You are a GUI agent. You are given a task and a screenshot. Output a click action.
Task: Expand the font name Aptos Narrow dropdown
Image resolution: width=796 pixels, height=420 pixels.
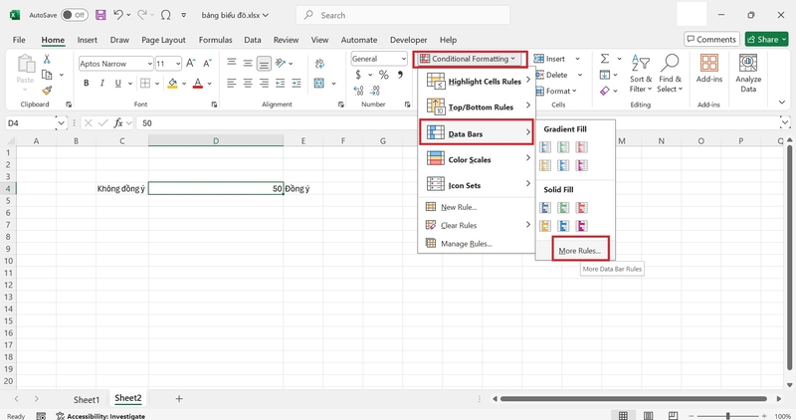pos(150,64)
